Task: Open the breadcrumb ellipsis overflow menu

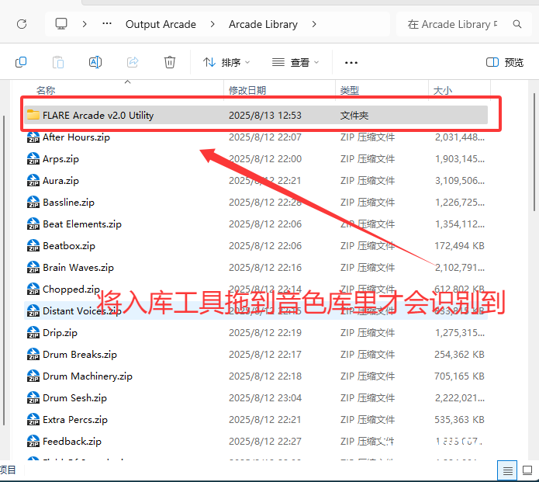Action: point(107,24)
